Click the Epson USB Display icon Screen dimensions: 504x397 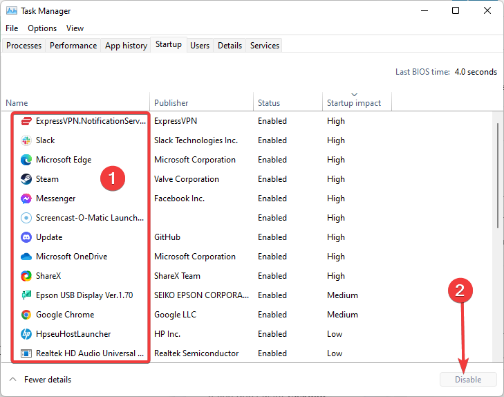[26, 295]
